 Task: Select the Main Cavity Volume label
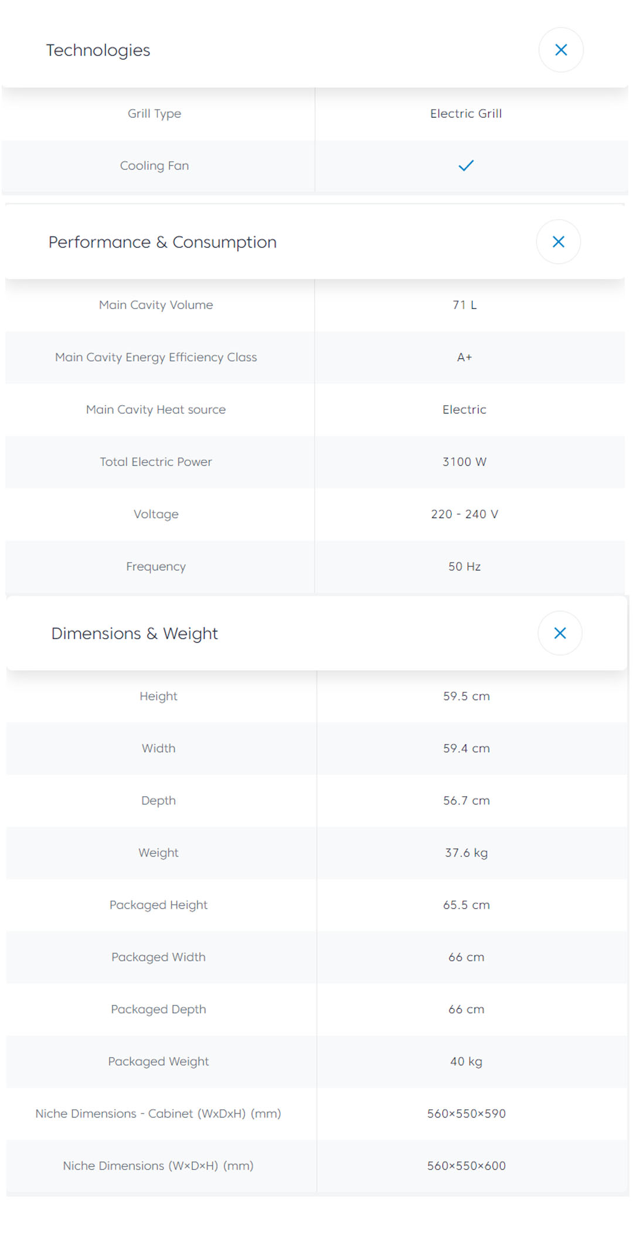(156, 305)
